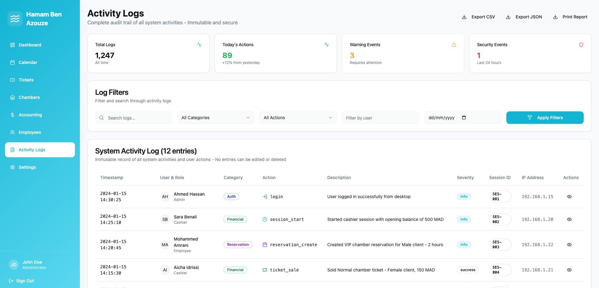Click the JD user avatar

pos(14,265)
